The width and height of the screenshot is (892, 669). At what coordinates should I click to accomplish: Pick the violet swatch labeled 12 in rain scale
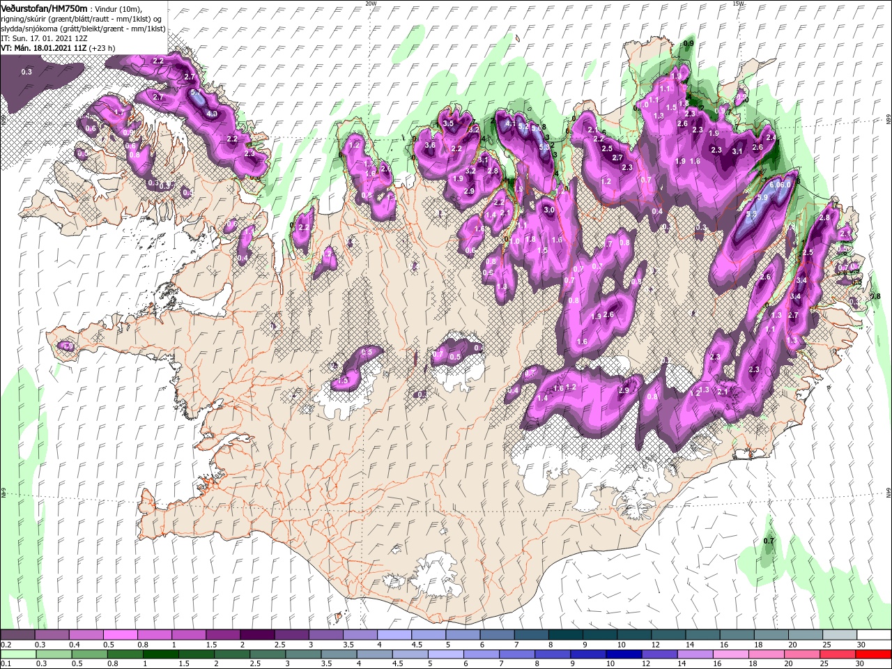pyautogui.click(x=659, y=654)
